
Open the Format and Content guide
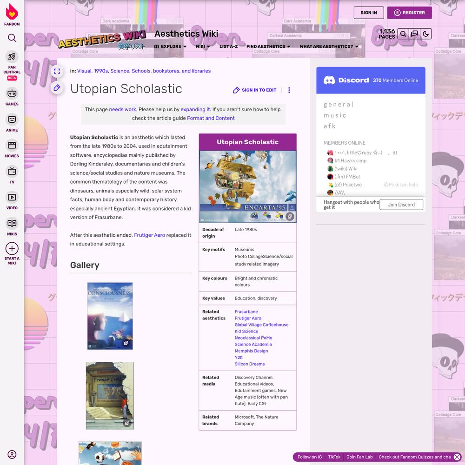coord(211,118)
